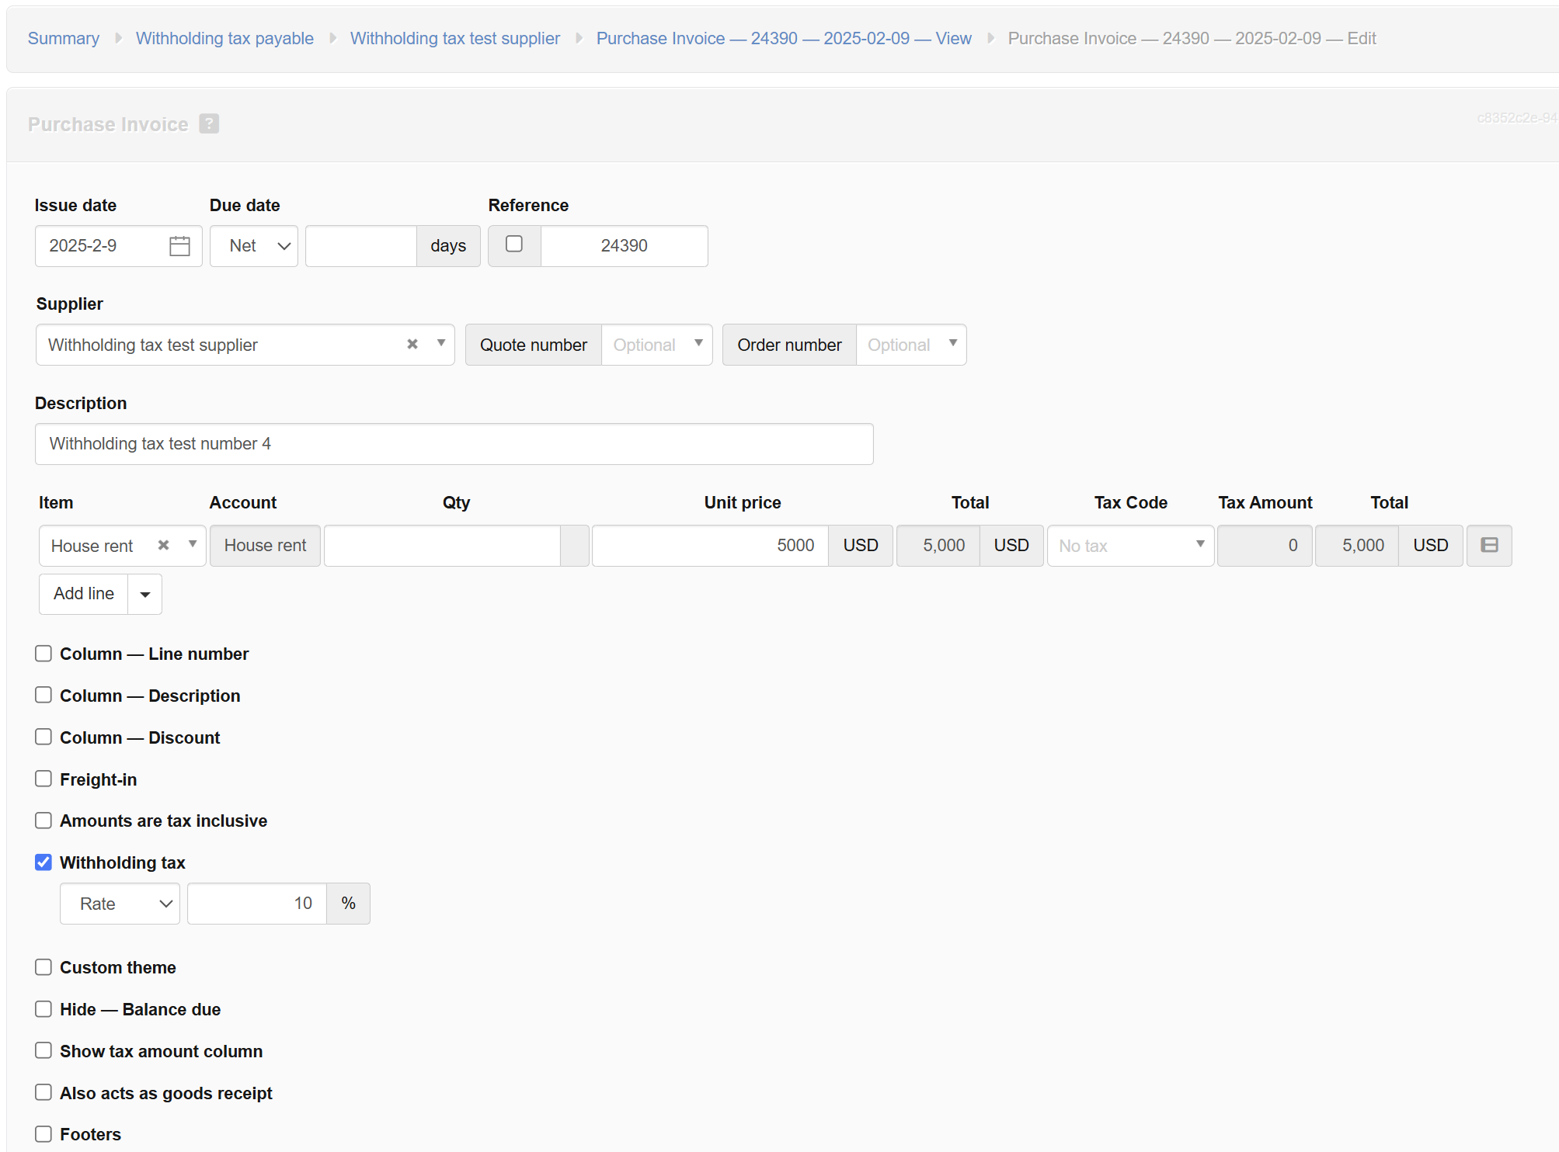Click the line detail icon at row end
1559x1152 pixels.
tap(1488, 546)
